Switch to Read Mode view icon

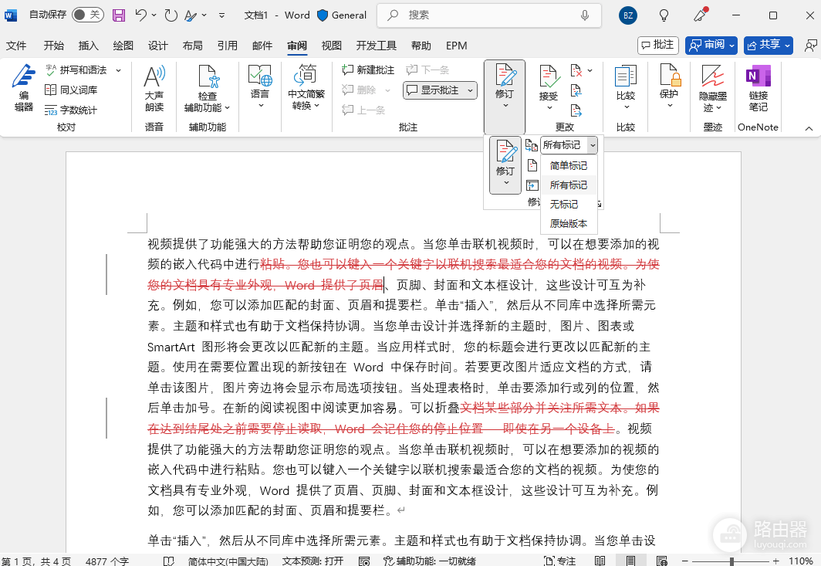600,561
